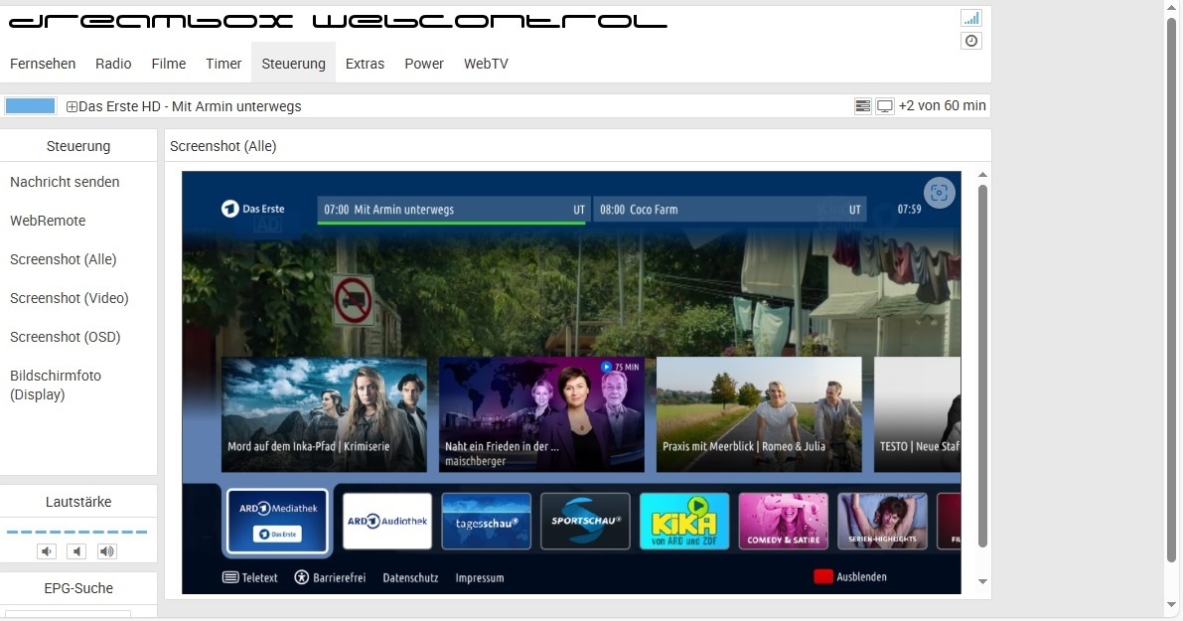Viewport: 1183px width, 621px height.
Task: Click the server list icon beside the monitor icon
Action: pyautogui.click(x=863, y=106)
